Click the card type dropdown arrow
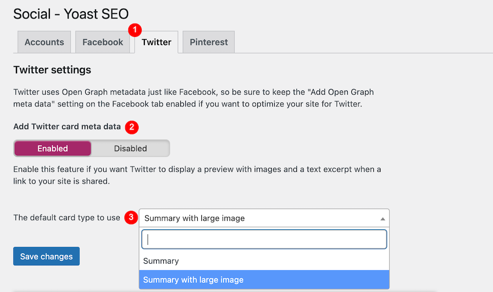This screenshot has width=493, height=292. (x=382, y=218)
